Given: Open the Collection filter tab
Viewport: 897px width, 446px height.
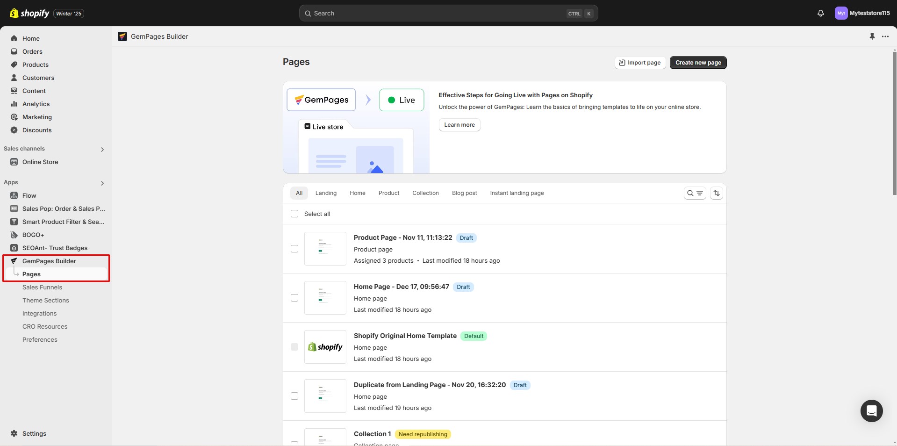Looking at the screenshot, I should pyautogui.click(x=425, y=193).
